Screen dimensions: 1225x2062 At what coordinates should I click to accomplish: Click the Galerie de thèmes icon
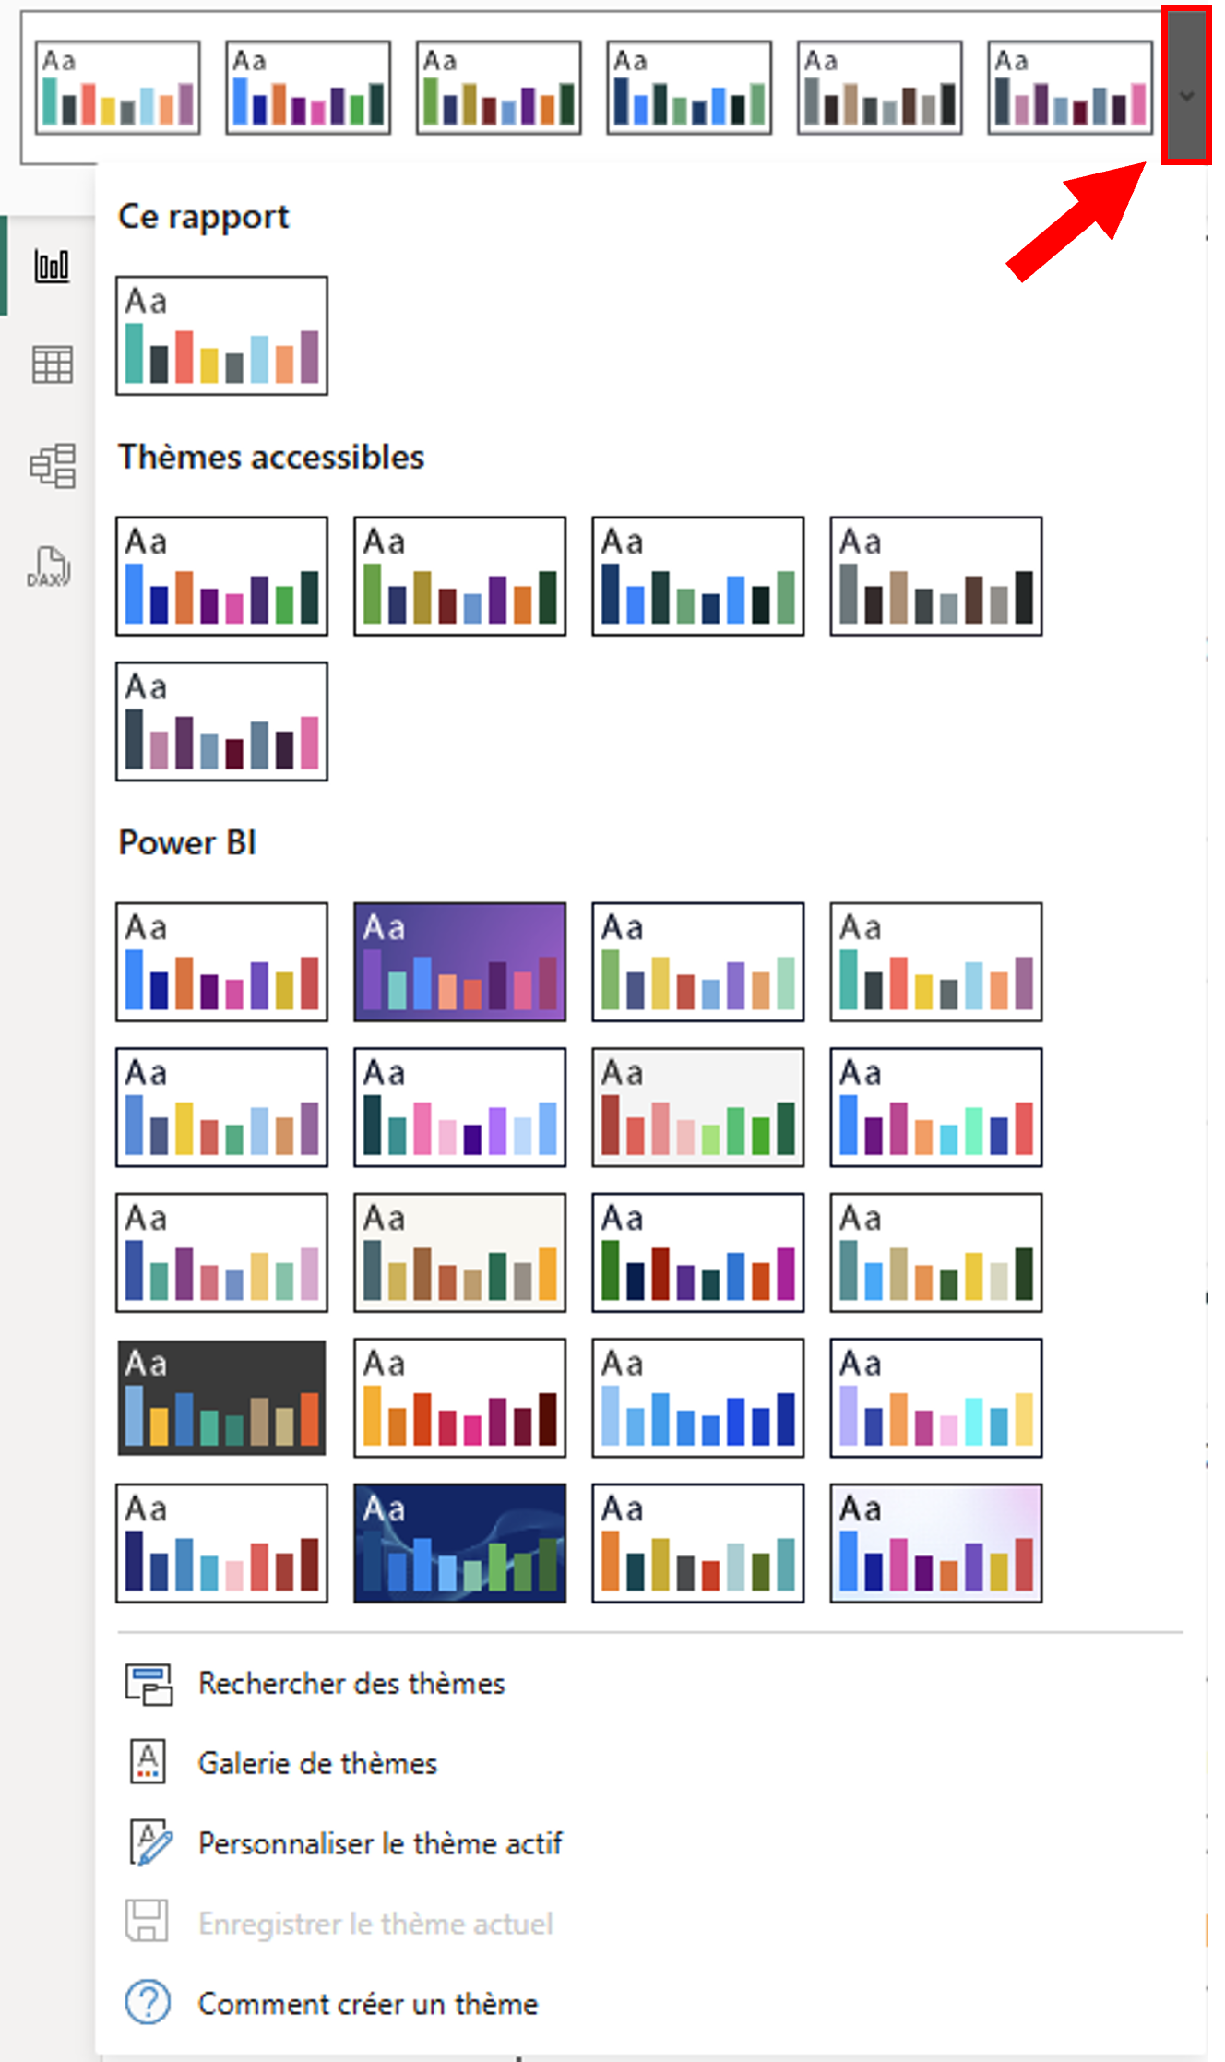148,1763
